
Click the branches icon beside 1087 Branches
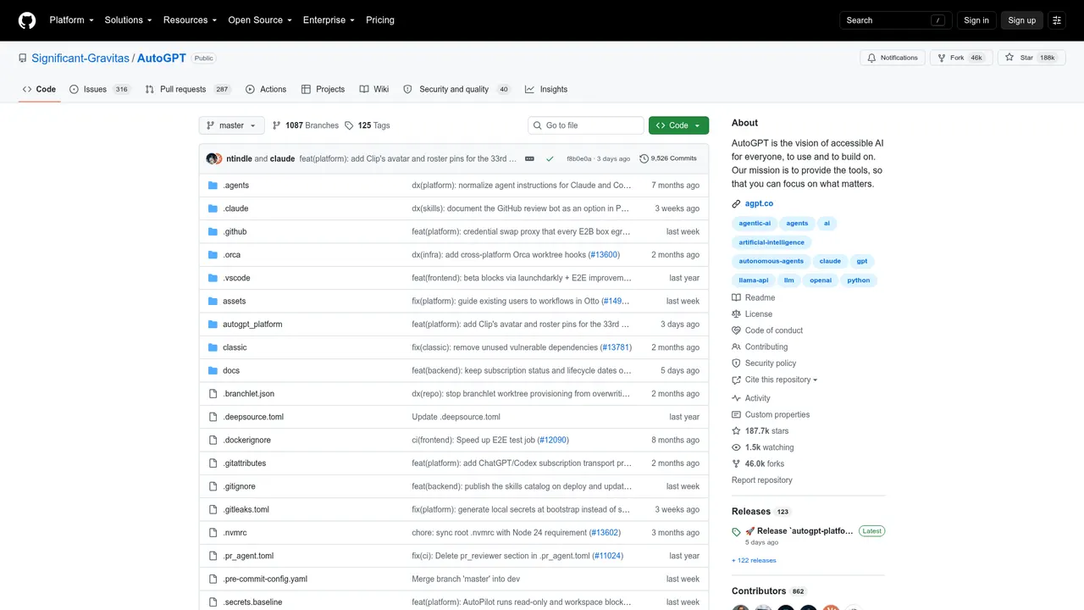coord(276,125)
